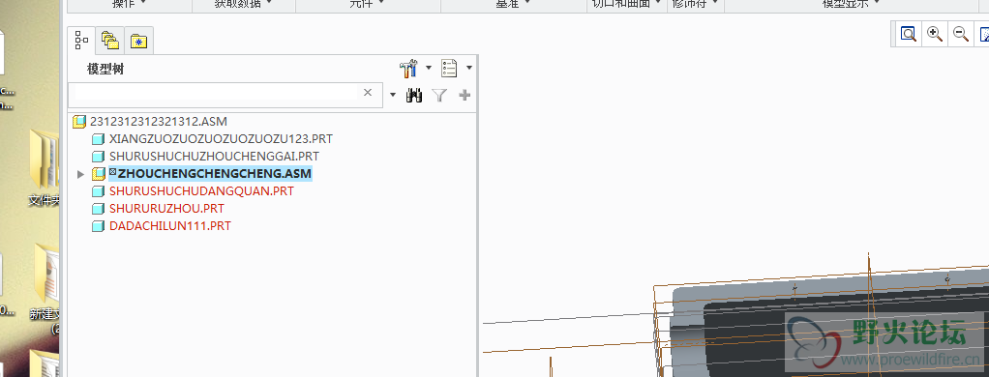Click the zoom out magnifier icon

(961, 34)
